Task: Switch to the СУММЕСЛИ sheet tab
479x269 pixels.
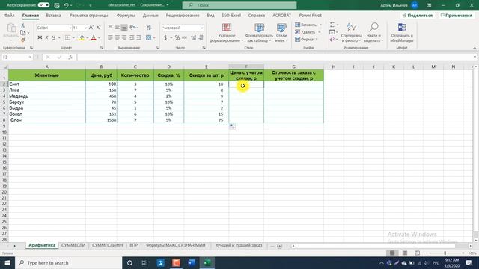Action: coord(73,245)
